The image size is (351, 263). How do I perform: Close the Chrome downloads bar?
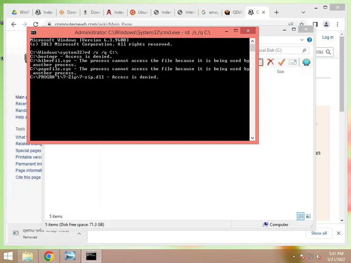(339, 233)
